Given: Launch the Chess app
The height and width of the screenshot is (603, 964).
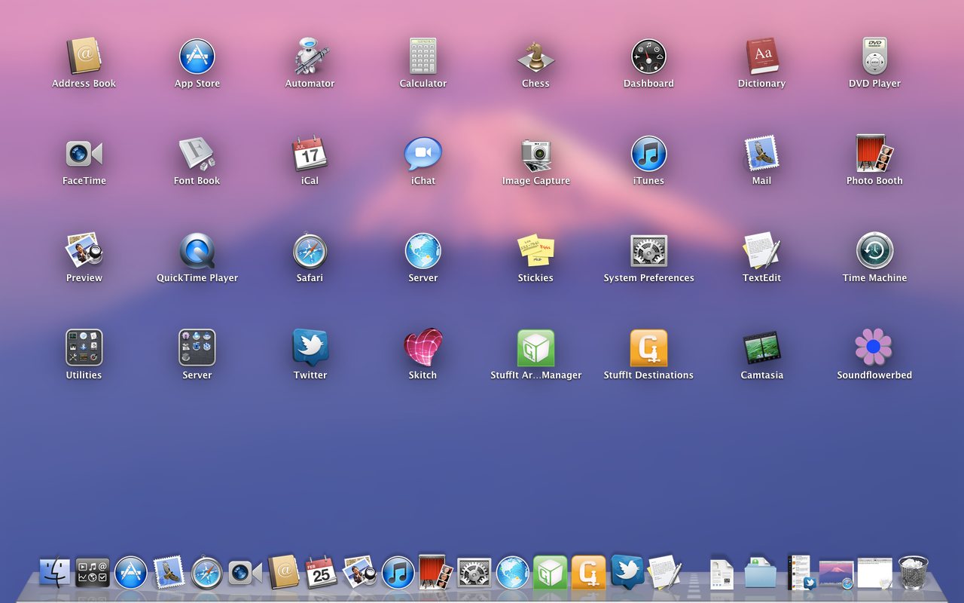Looking at the screenshot, I should pos(535,57).
